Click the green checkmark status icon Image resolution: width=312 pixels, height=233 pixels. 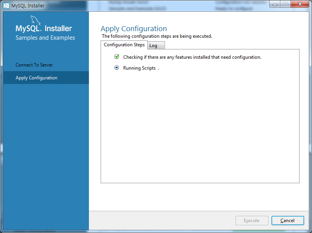pos(117,57)
